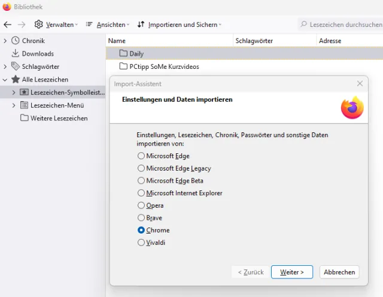
Task: Click the Downloads arrow icon in sidebar
Action: pyautogui.click(x=16, y=53)
